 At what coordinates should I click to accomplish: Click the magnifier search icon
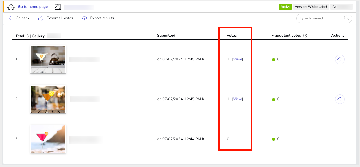coord(347,18)
